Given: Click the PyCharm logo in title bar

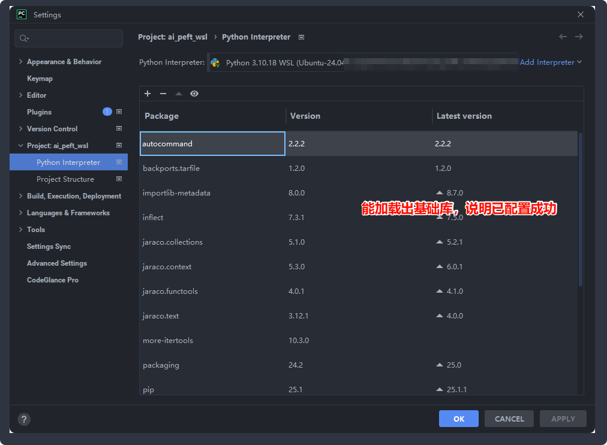Looking at the screenshot, I should point(22,15).
